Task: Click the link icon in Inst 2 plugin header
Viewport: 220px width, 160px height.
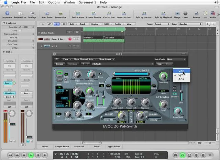Action: point(57,59)
